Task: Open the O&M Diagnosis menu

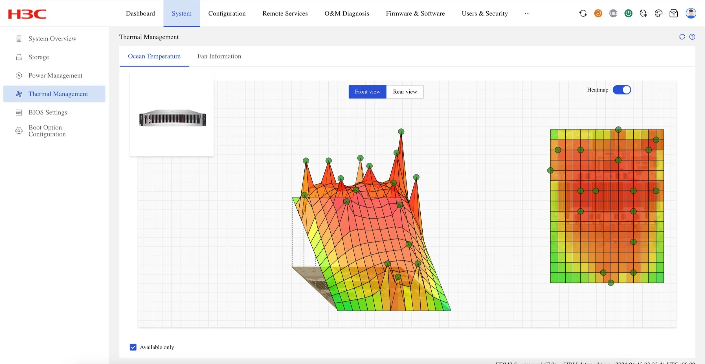Action: [346, 13]
